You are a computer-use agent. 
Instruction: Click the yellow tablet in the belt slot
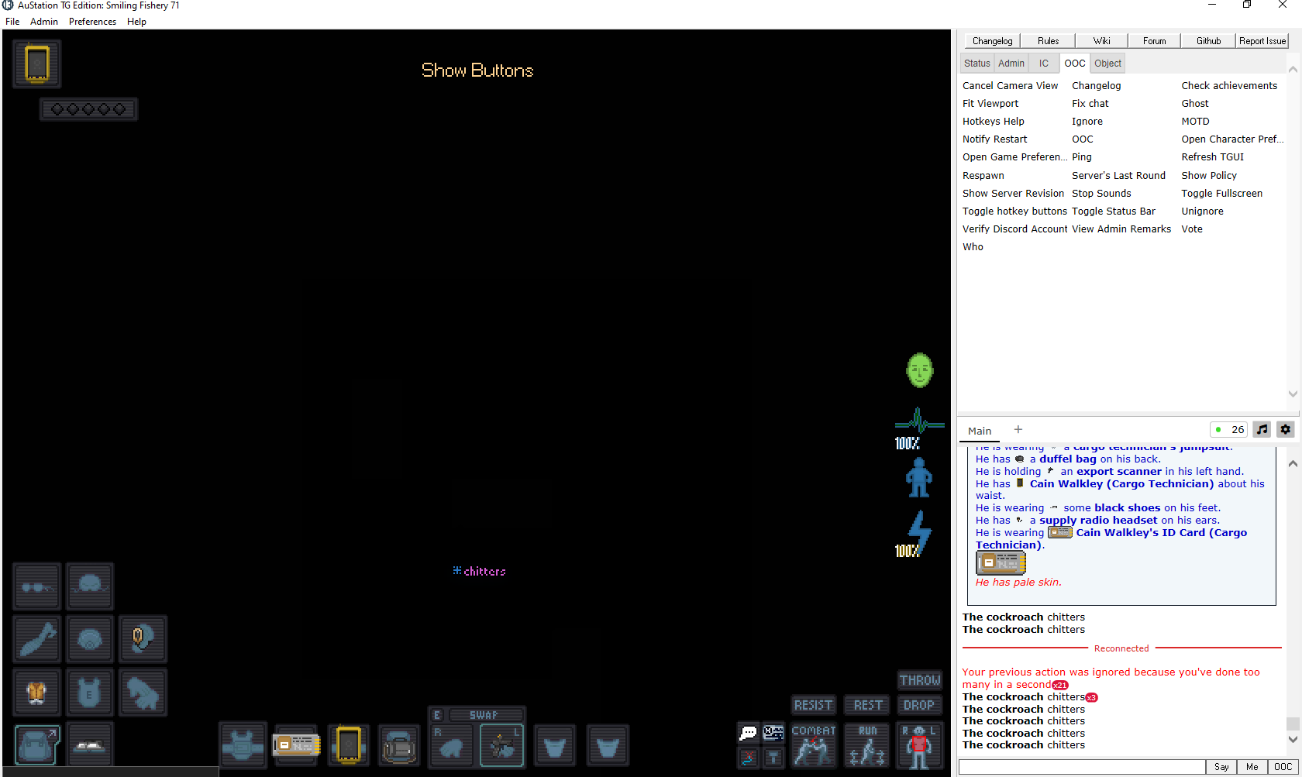(348, 745)
